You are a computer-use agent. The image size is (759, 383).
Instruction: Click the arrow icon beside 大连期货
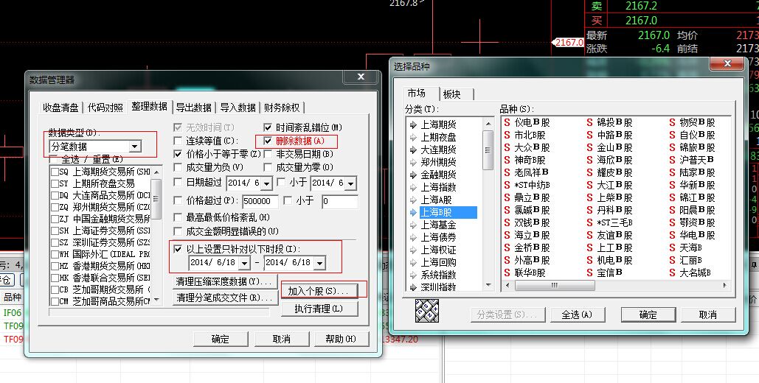(x=413, y=150)
